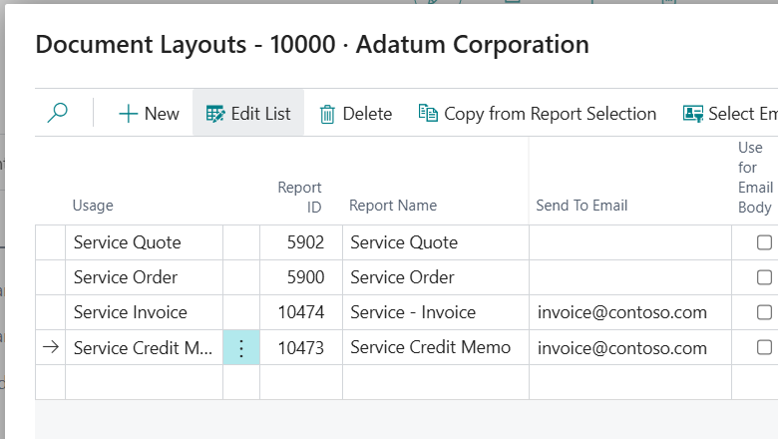Sort by the Usage column header
Image resolution: width=778 pixels, height=439 pixels.
coord(93,206)
